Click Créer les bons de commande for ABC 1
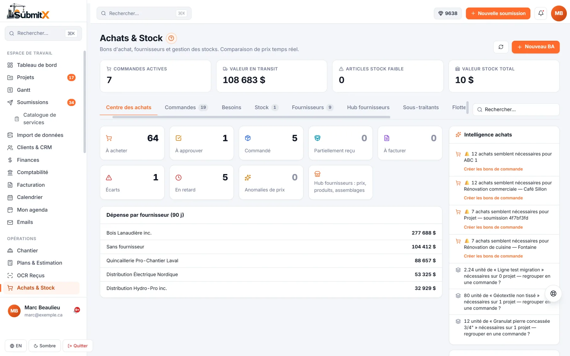Image resolution: width=570 pixels, height=356 pixels. pos(493,169)
